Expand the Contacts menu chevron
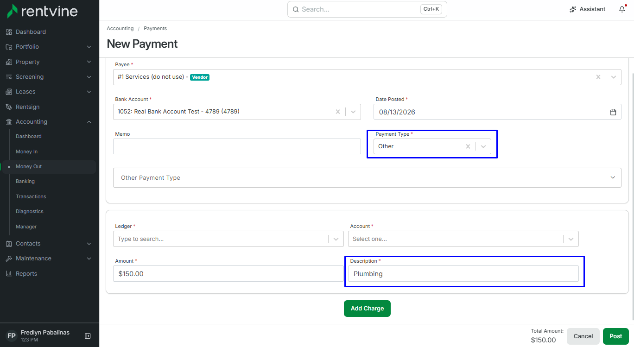Viewport: 634px width, 347px height. (89, 244)
